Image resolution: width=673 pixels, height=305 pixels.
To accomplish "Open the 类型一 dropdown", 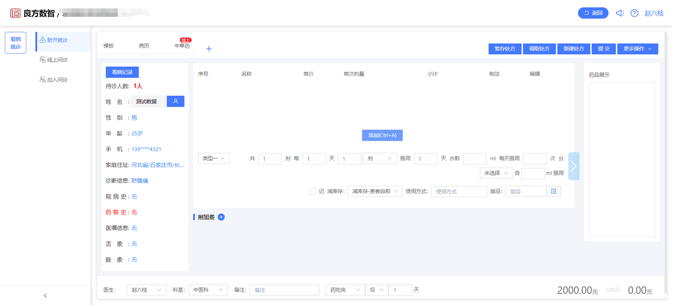I will pyautogui.click(x=213, y=158).
